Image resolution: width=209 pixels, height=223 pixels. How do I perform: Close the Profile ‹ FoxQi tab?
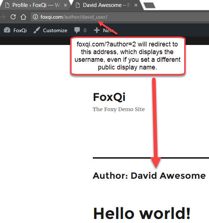click(x=65, y=5)
